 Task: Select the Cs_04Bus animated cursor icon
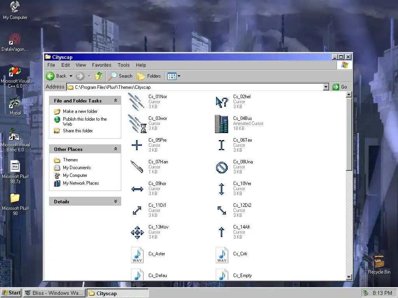pos(222,124)
